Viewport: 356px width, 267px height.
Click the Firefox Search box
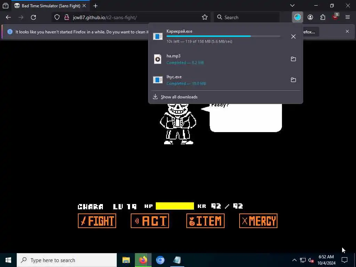tap(246, 17)
